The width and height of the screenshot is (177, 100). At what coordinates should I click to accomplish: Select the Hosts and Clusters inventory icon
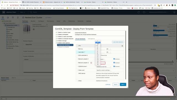3,17
